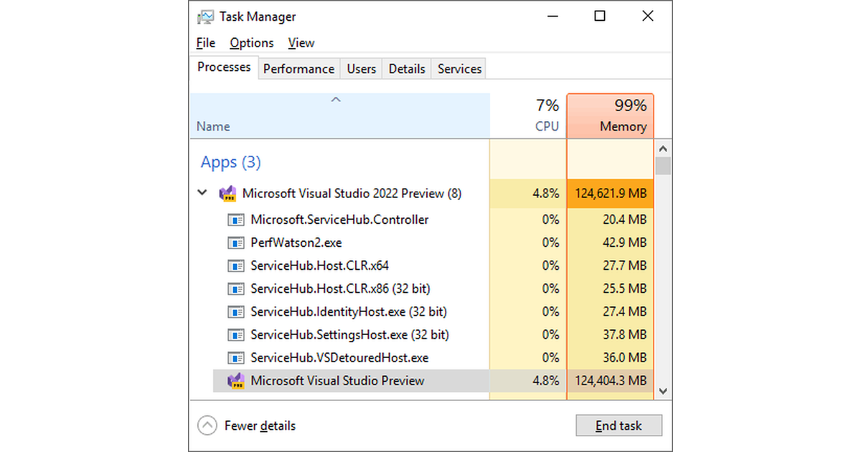This screenshot has height=452, width=861.
Task: Open the File menu
Action: tap(206, 43)
